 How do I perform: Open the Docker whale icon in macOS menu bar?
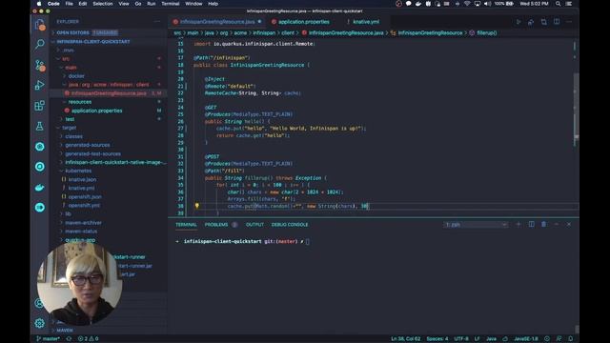click(418, 4)
